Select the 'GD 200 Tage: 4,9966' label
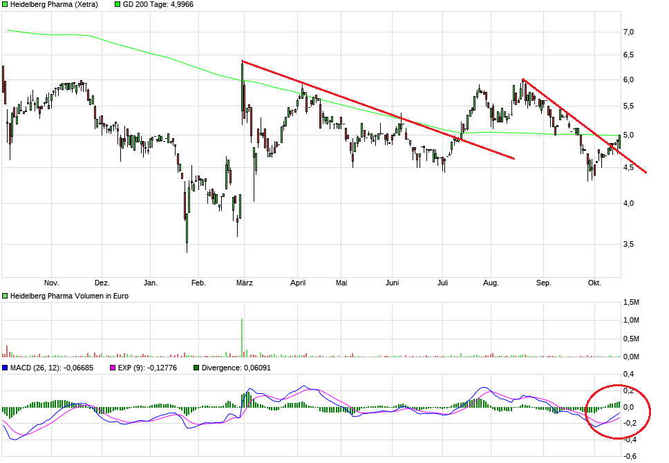The height and width of the screenshot is (463, 669). pos(158,4)
